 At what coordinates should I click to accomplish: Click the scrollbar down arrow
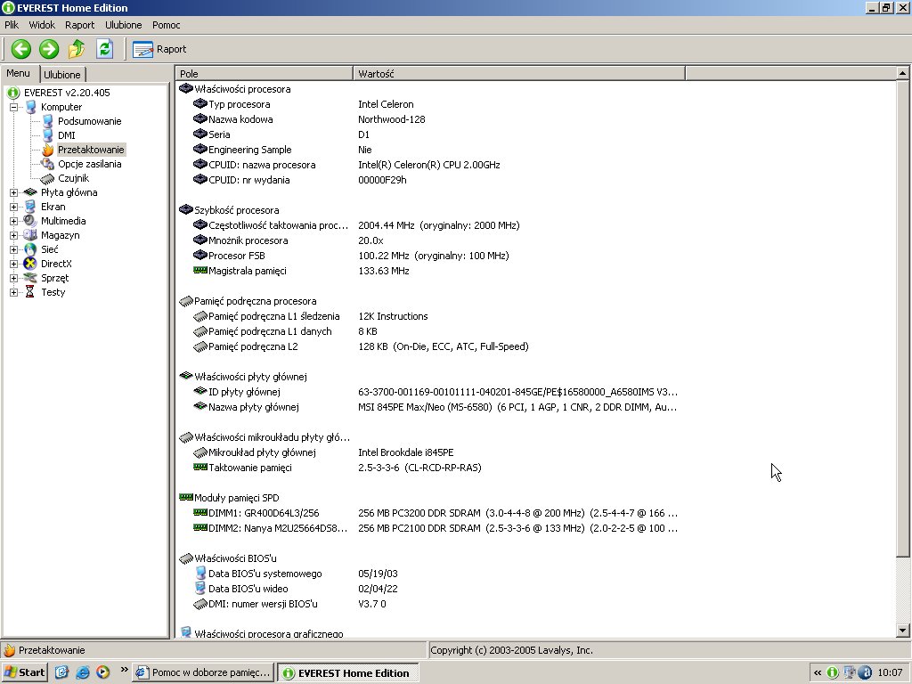click(902, 630)
